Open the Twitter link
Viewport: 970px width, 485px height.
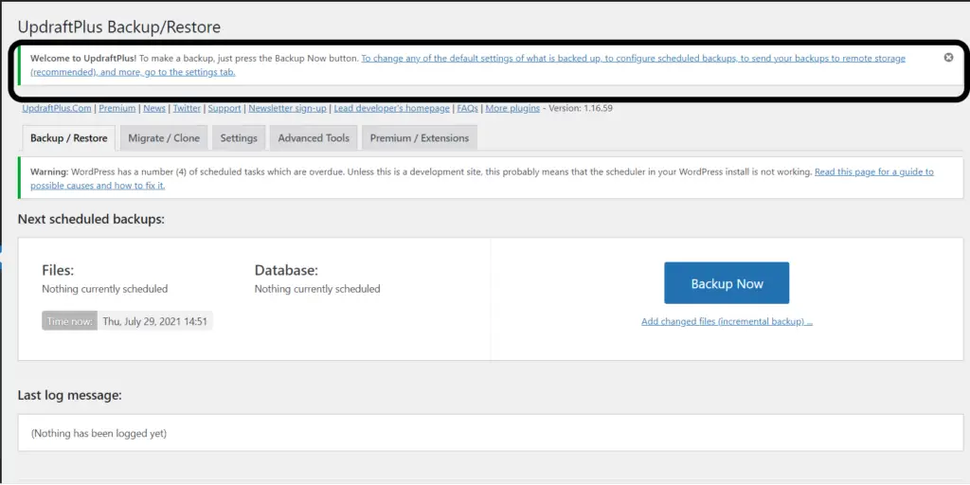[187, 108]
